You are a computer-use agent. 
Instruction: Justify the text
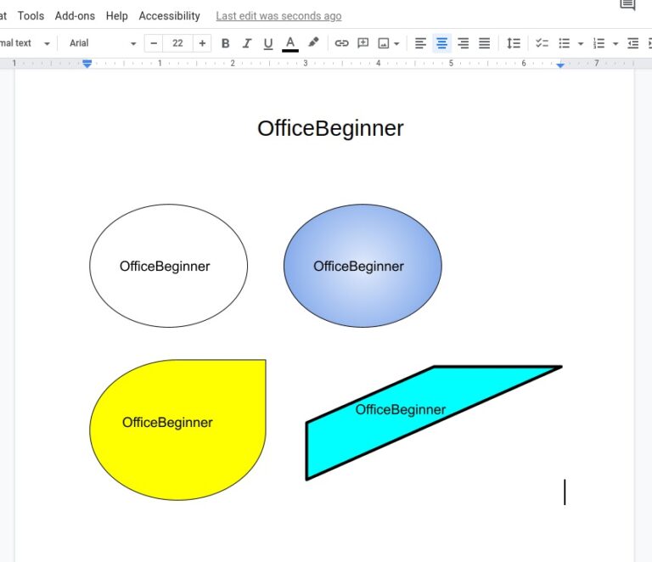(485, 43)
